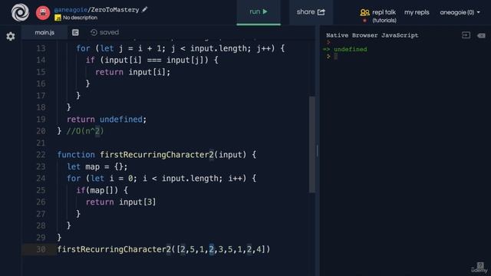Click function firstRecurringCharacter2 declaration
Image resolution: width=491 pixels, height=276 pixels.
[x=157, y=155]
